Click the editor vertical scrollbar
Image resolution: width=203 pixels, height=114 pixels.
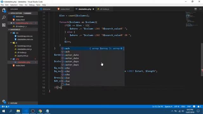(x=202, y=60)
